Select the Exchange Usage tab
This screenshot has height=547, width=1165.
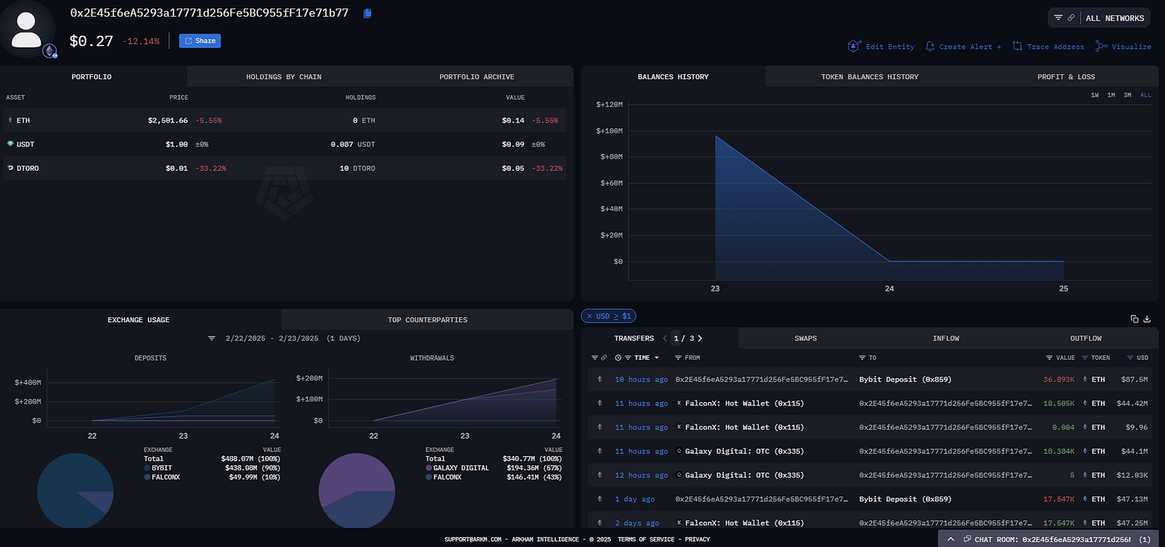(x=139, y=320)
